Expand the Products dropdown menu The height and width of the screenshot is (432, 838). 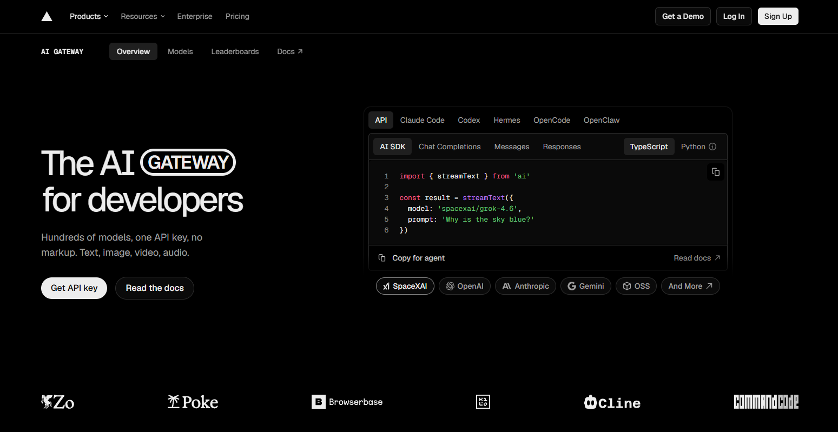tap(89, 16)
